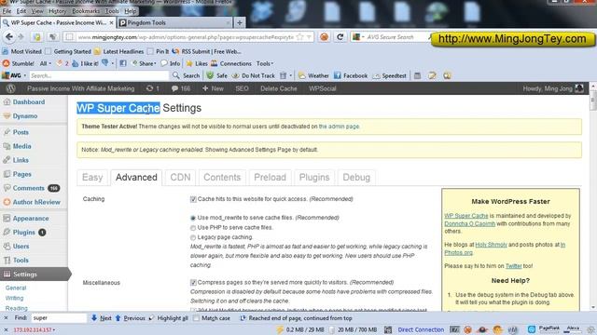597x335 pixels.
Task: Open URL bar history dropdown arrow
Action: tap(309, 37)
